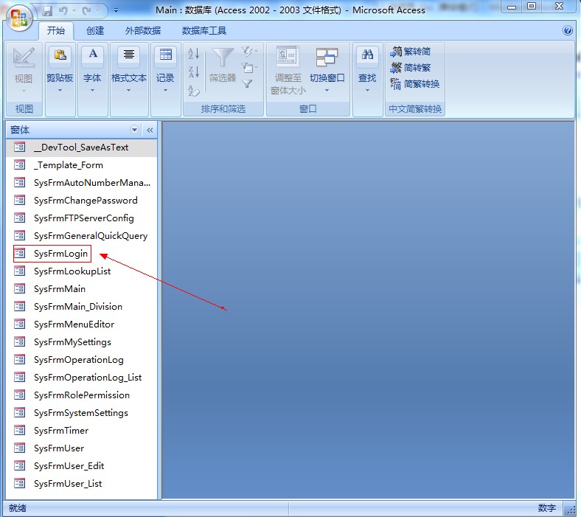581x517 pixels.
Task: Switch to the 创建 ribbon tab
Action: tap(95, 31)
